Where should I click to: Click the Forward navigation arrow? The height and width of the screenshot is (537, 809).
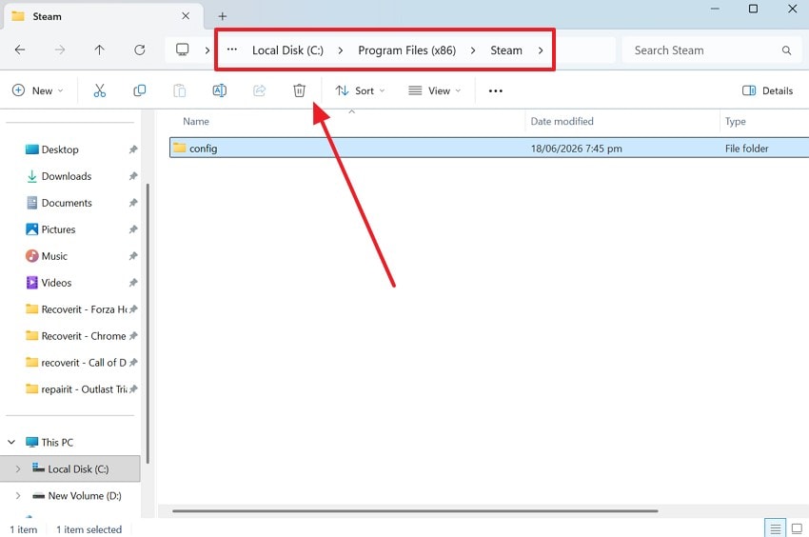[x=60, y=50]
